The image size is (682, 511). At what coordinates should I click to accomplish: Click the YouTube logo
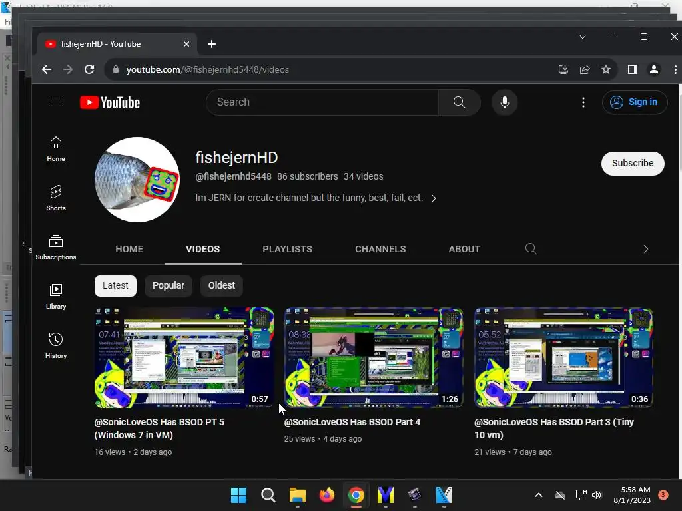pyautogui.click(x=110, y=103)
